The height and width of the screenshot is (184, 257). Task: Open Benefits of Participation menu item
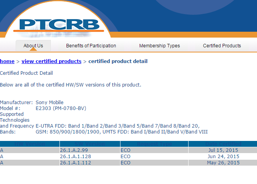tap(91, 46)
